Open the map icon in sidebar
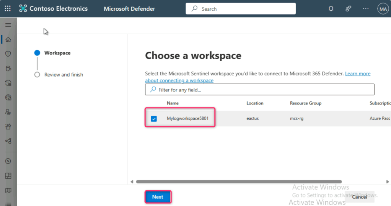391x206 pixels. tap(8, 190)
